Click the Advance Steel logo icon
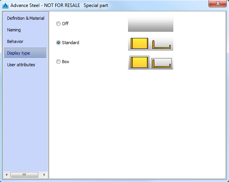The image size is (229, 182). coord(5,5)
